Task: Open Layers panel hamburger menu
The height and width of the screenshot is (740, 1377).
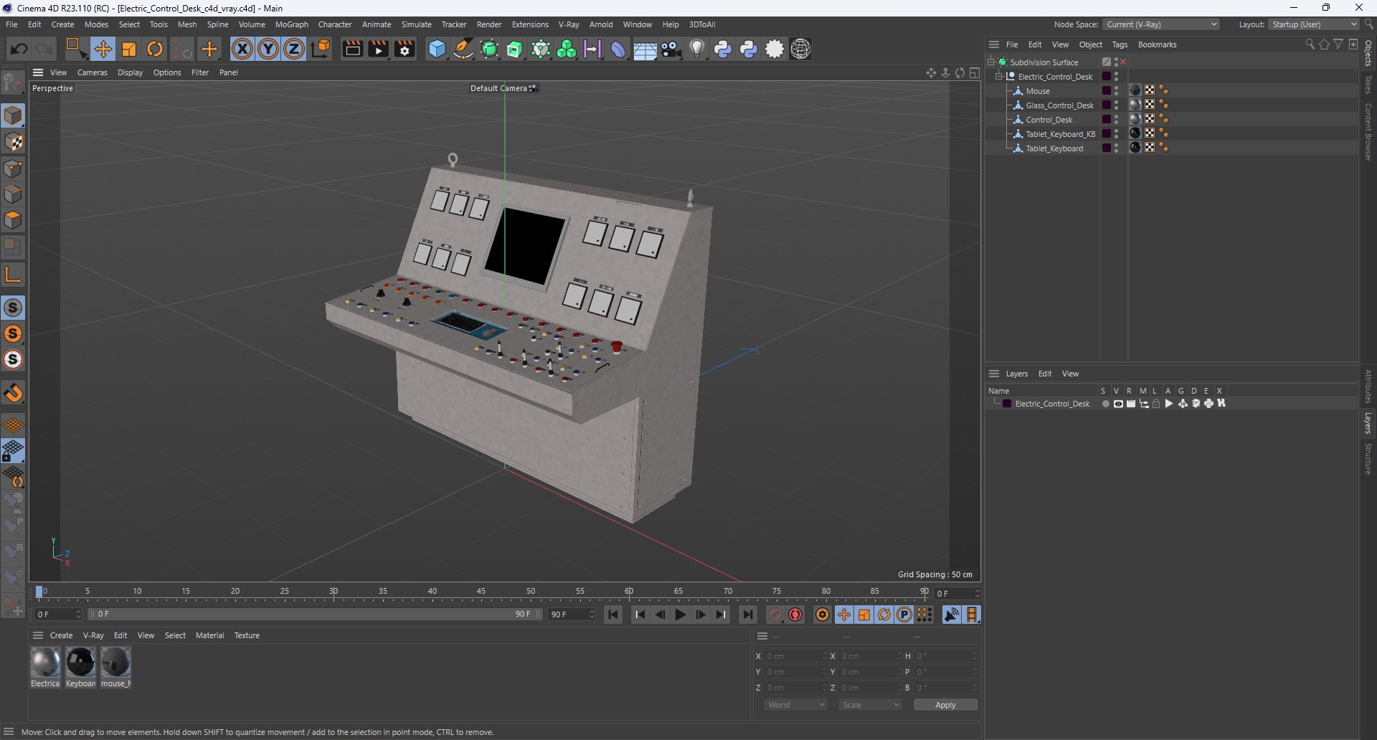Action: pos(994,374)
